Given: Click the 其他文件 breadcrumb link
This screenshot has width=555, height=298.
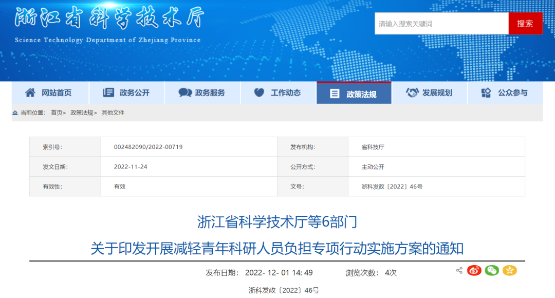Looking at the screenshot, I should pyautogui.click(x=113, y=113).
